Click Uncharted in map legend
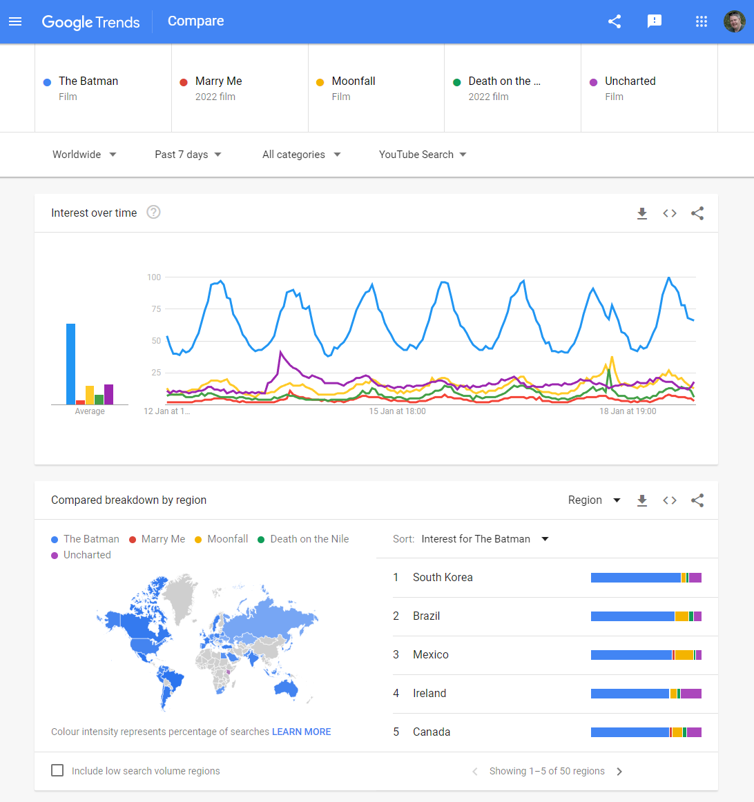The image size is (754, 802). pos(81,555)
